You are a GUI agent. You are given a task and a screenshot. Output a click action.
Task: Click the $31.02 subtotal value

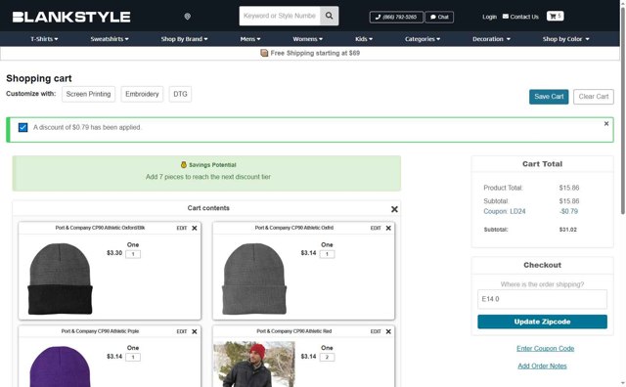[567, 230]
